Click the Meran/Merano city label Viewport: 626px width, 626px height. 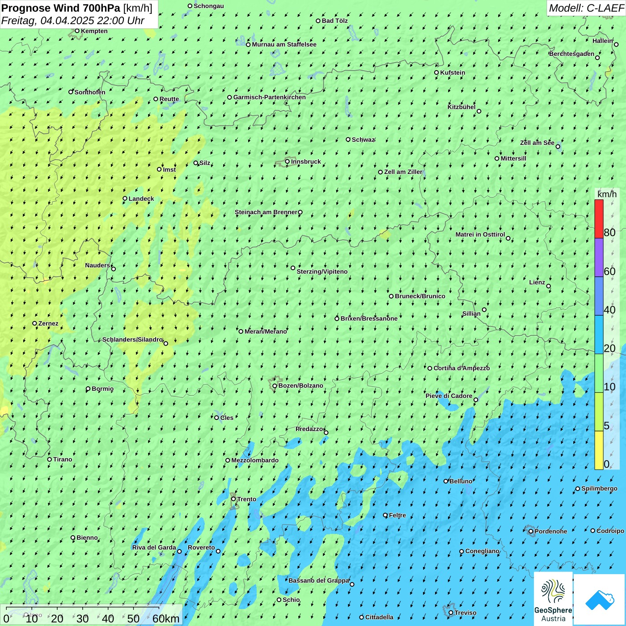(x=266, y=331)
